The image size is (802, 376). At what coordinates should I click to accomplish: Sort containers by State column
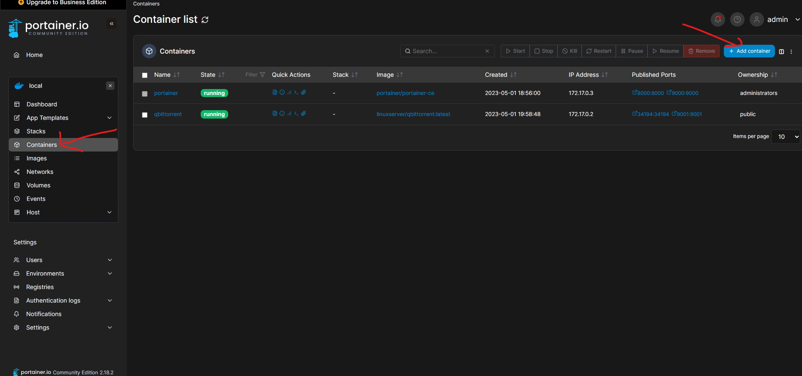pos(213,75)
